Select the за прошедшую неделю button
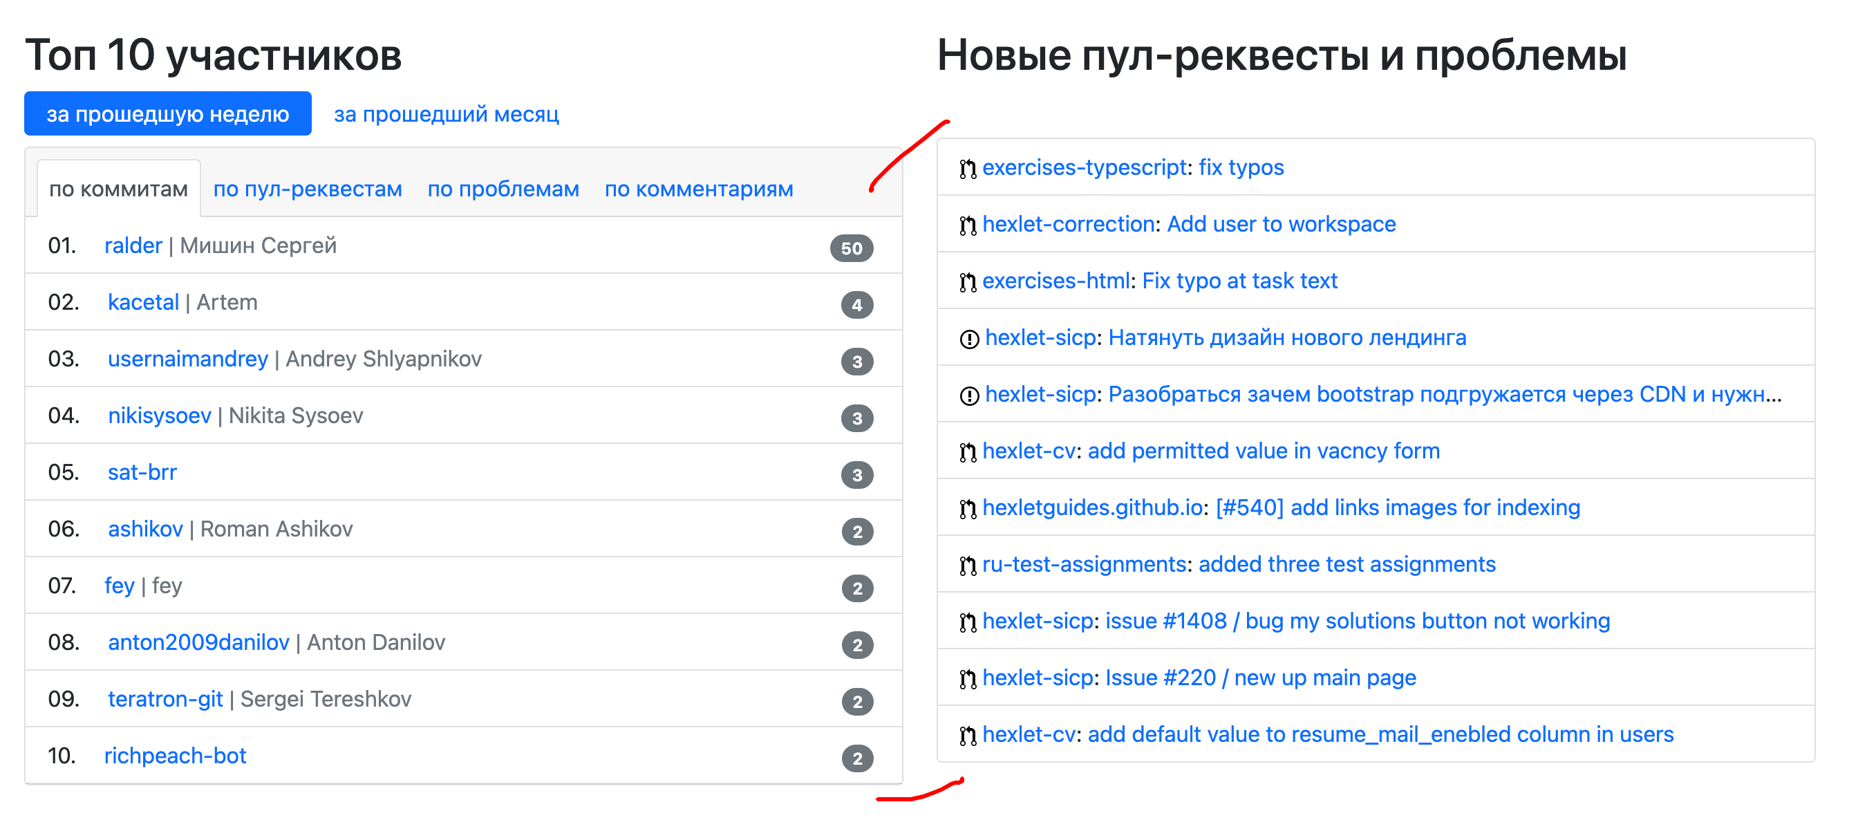 pos(167,113)
